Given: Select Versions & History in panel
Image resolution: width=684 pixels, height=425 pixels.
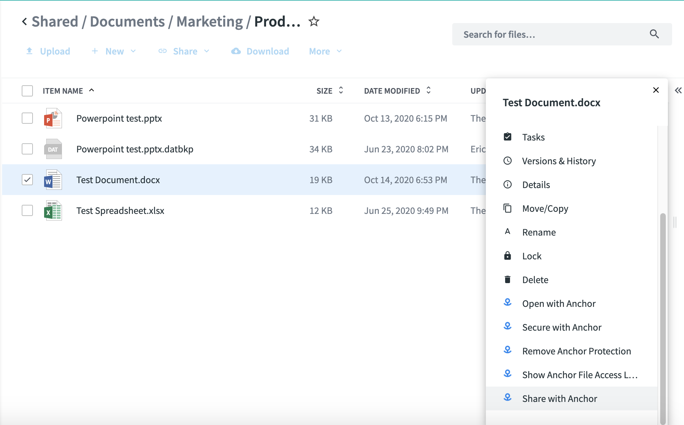Looking at the screenshot, I should pyautogui.click(x=559, y=161).
